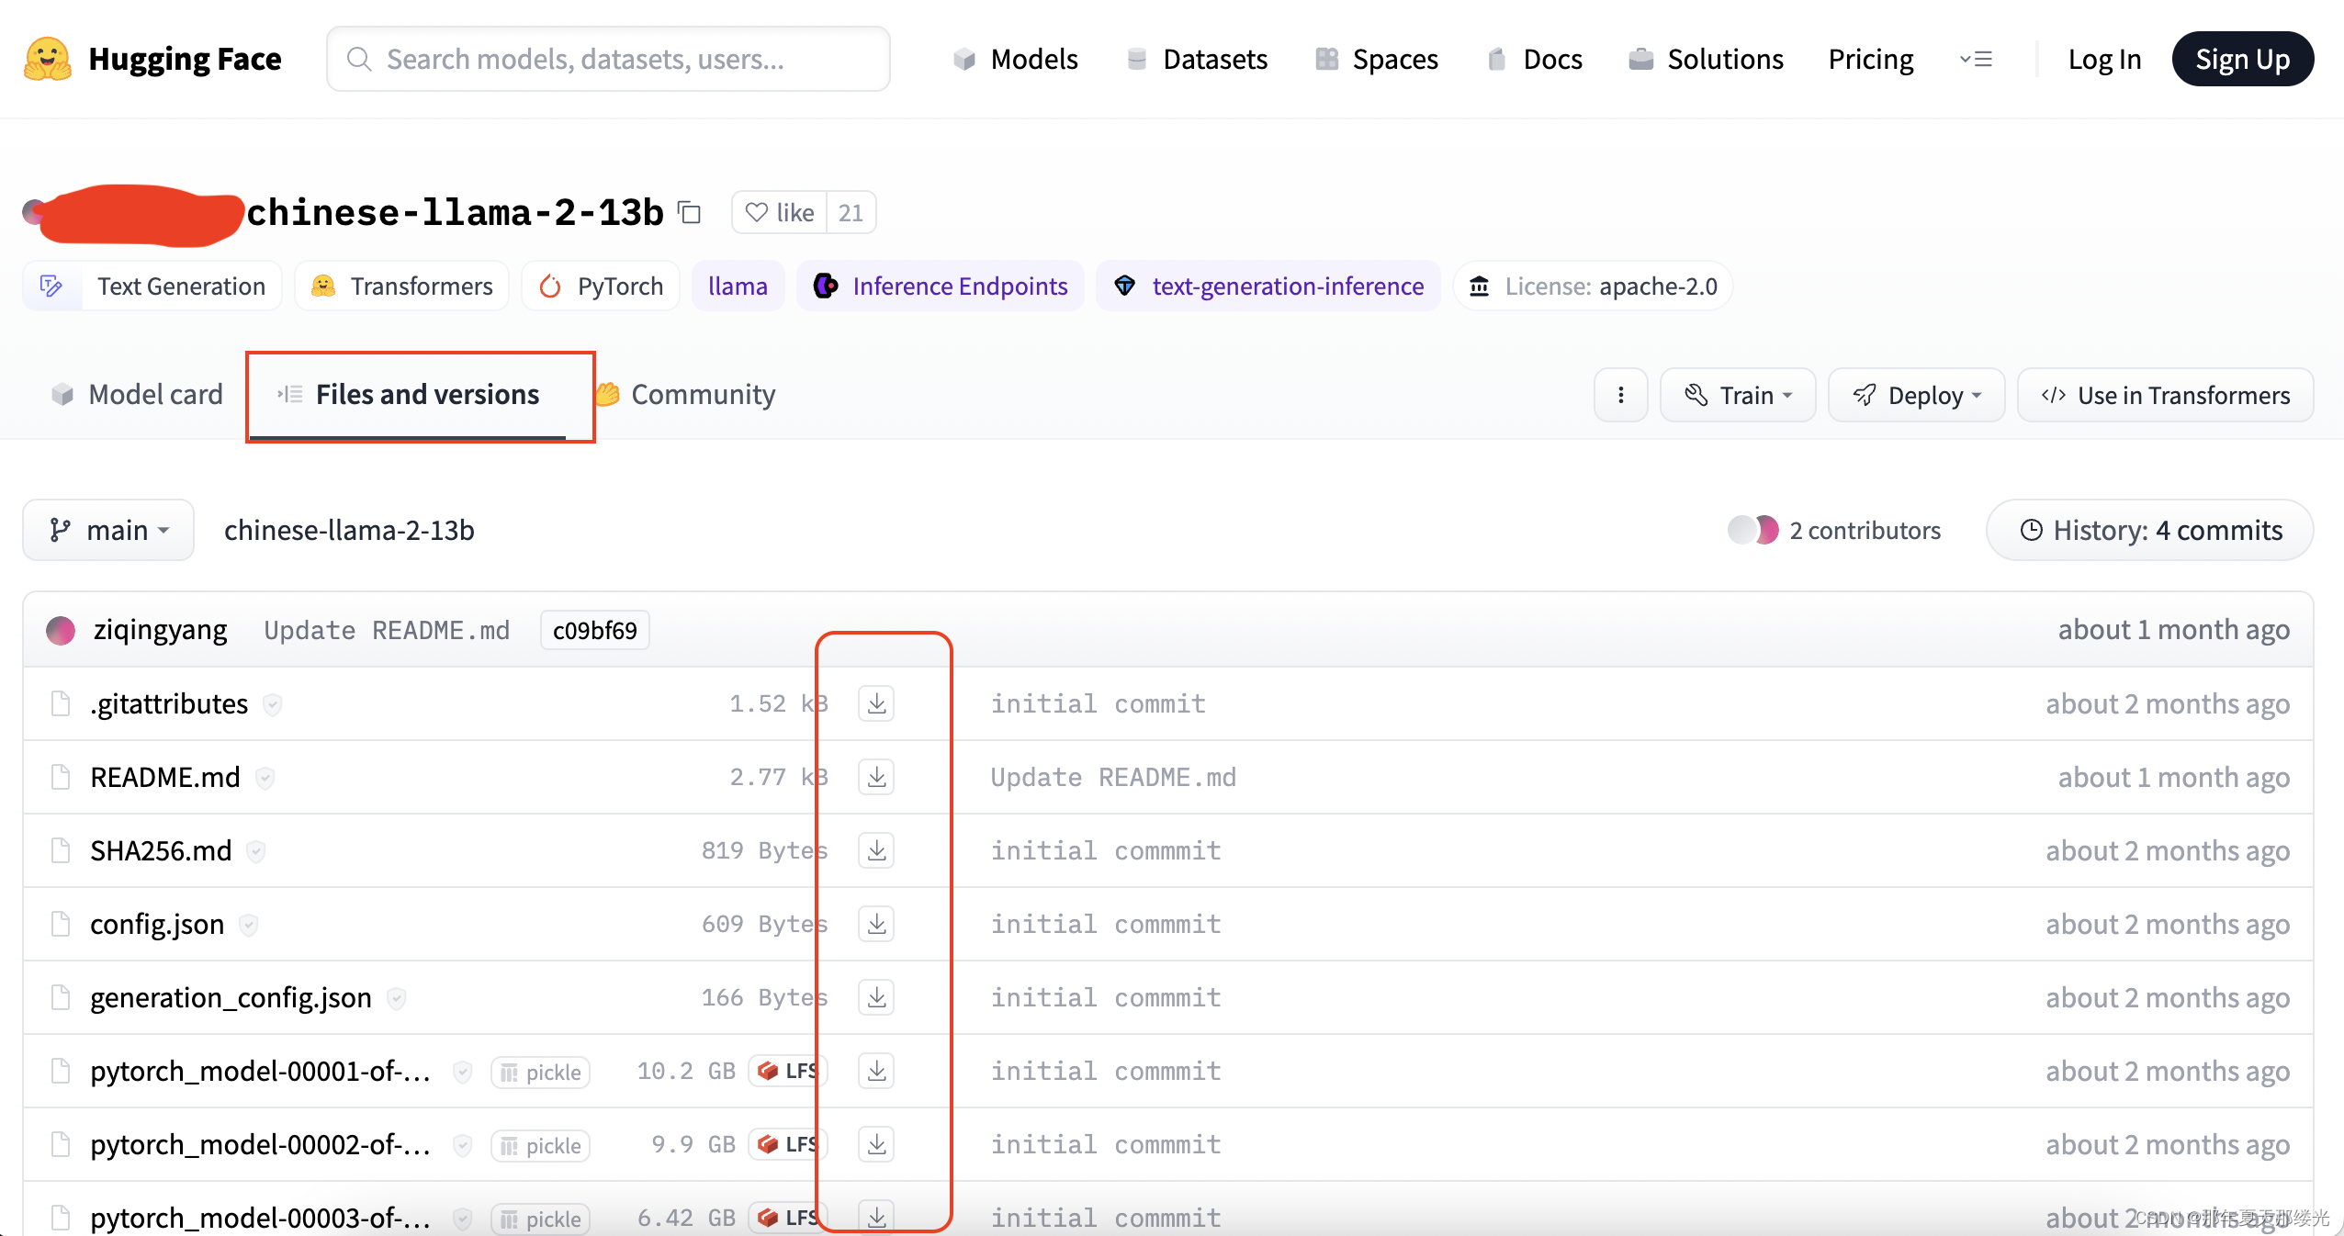The height and width of the screenshot is (1236, 2344).
Task: Click the model owner avatar before the title
Action: (x=33, y=212)
